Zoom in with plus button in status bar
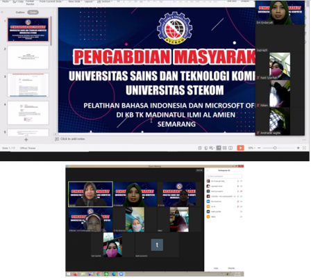 298,148
